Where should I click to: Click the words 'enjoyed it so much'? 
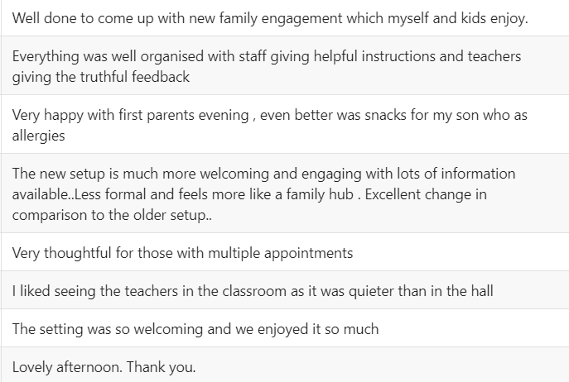[318, 329]
